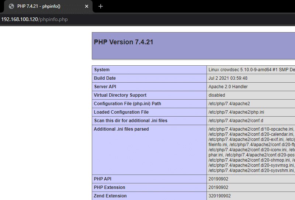Click the Linux crowdsec 5.10.0-9-amd64 value

[251, 70]
